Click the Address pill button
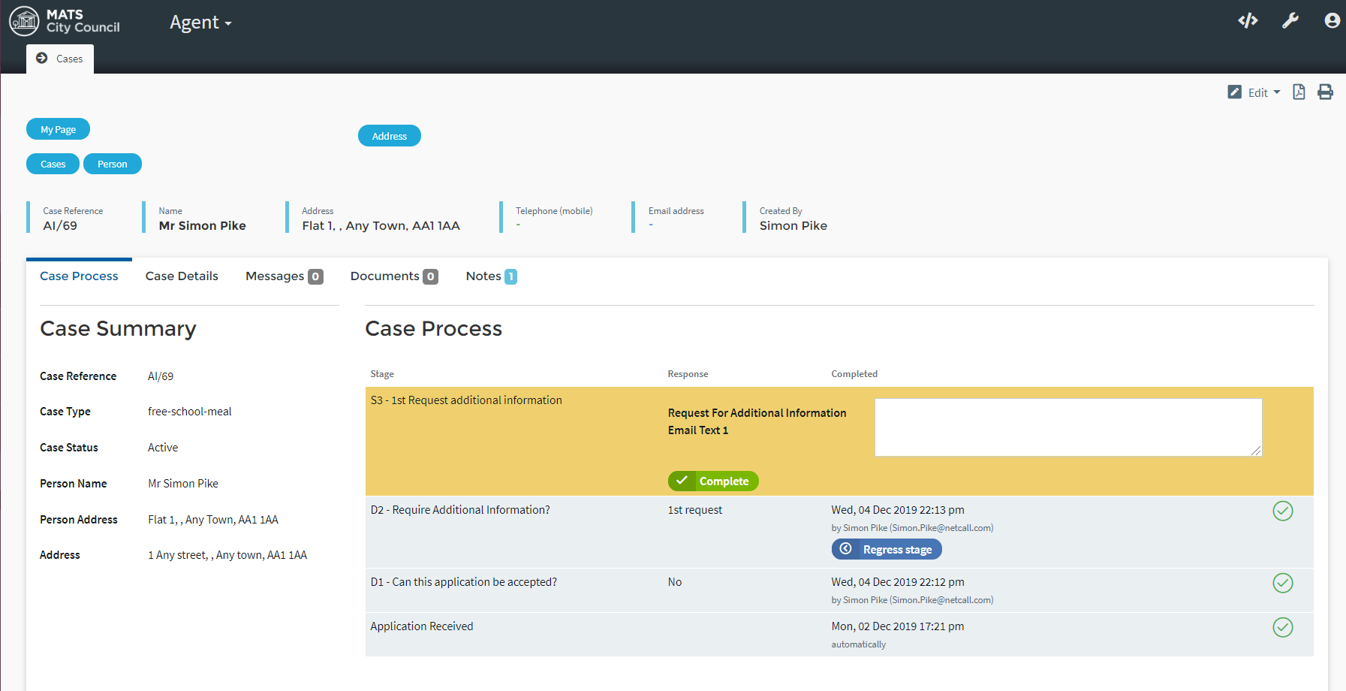Viewport: 1346px width, 691px height. point(389,136)
